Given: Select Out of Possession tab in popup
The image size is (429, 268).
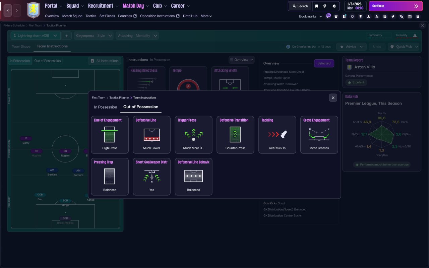Looking at the screenshot, I should click(x=141, y=107).
